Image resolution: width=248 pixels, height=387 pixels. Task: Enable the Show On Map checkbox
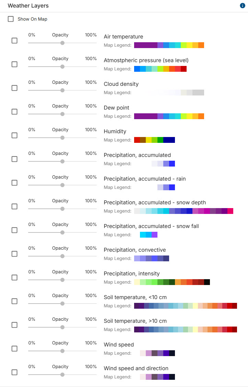tap(11, 19)
